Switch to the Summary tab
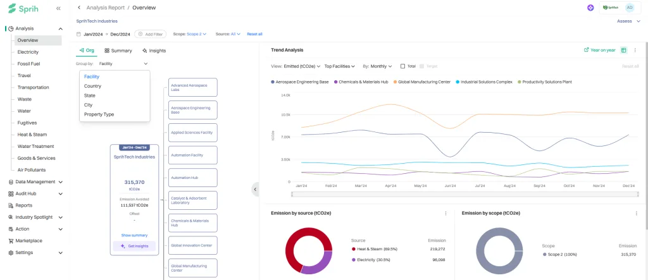Image resolution: width=648 pixels, height=280 pixels. pos(118,51)
